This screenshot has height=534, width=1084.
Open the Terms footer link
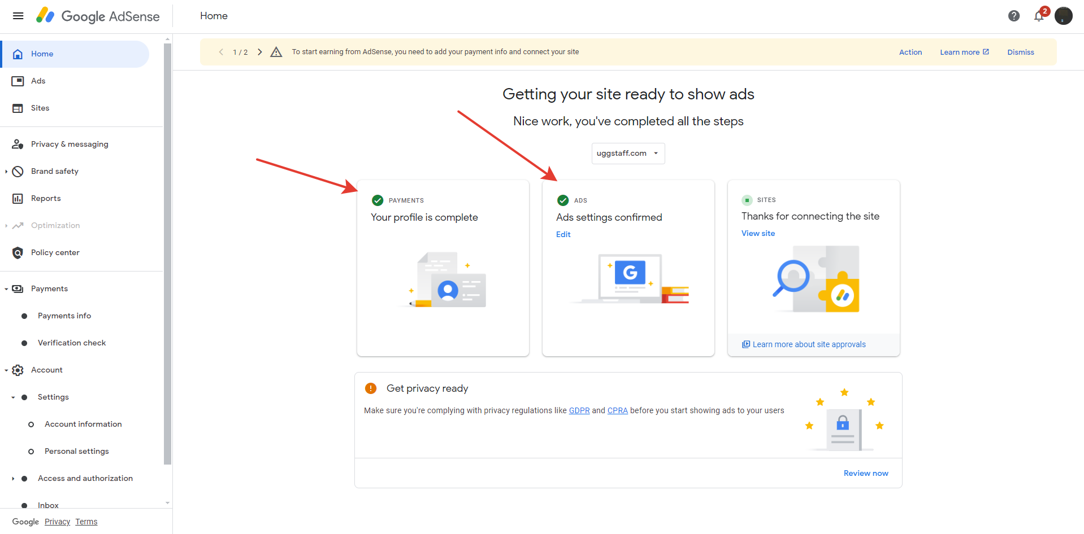click(x=86, y=522)
